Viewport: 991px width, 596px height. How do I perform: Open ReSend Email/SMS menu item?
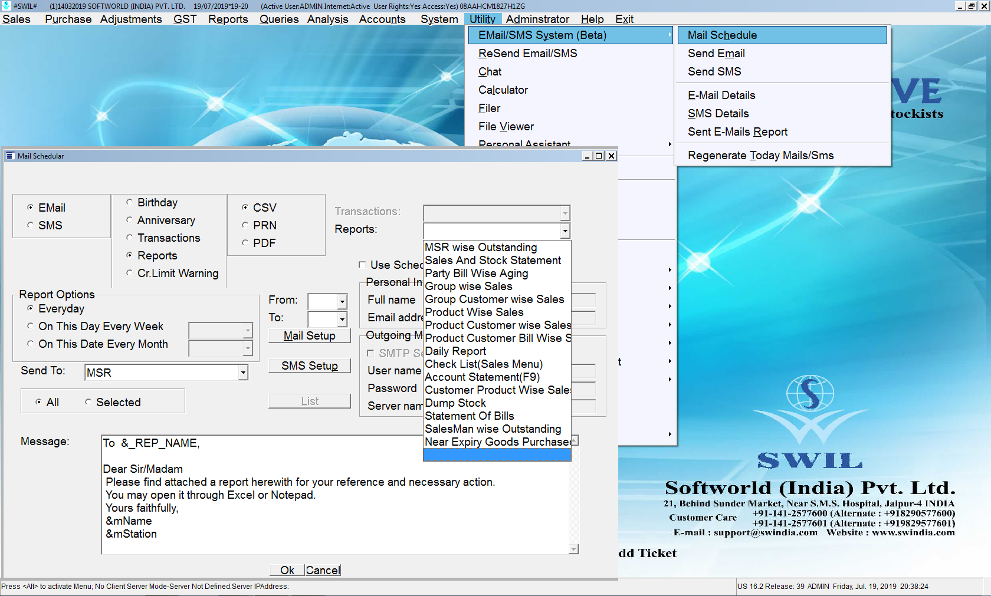(x=570, y=53)
